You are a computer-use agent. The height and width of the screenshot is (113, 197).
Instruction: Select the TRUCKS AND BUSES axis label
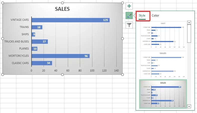(17, 41)
